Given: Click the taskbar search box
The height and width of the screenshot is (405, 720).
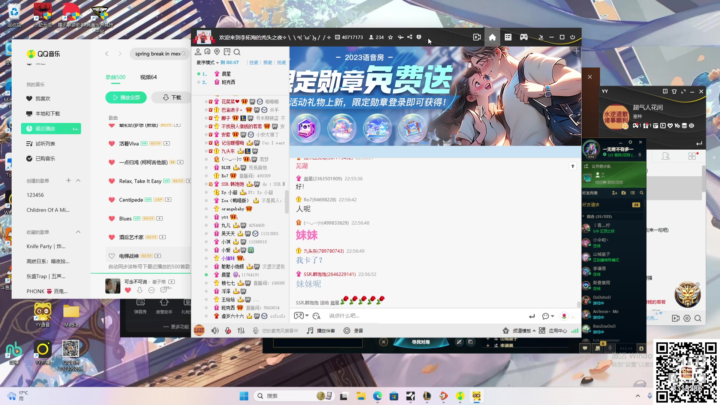Looking at the screenshot, I should (294, 396).
